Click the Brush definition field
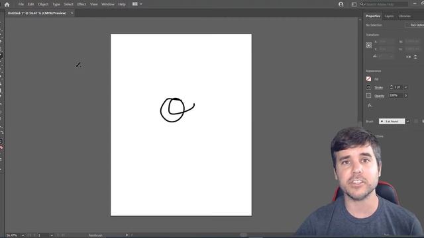Viewport: 424px width, 238px height. 392,122
